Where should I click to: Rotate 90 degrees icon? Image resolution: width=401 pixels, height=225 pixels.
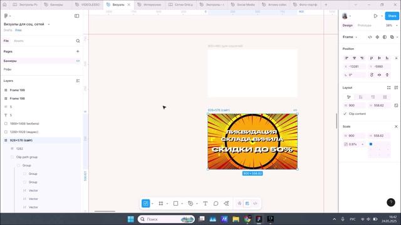(x=372, y=75)
